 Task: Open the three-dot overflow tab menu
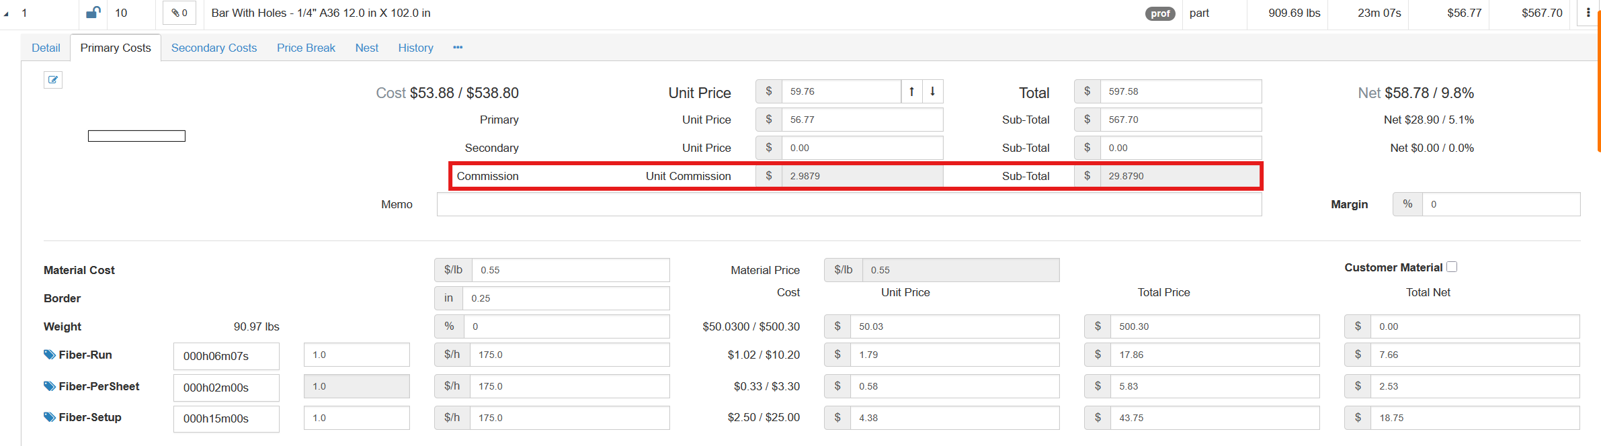point(458,48)
